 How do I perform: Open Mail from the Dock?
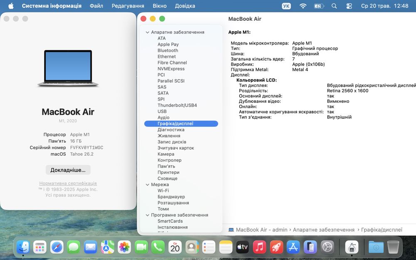point(90,247)
